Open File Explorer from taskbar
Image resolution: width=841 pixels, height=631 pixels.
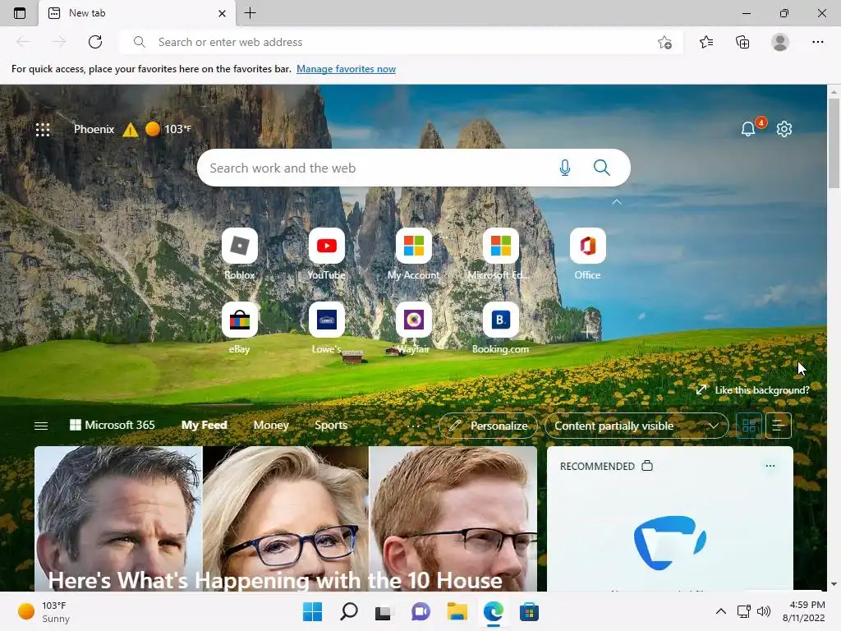point(457,611)
